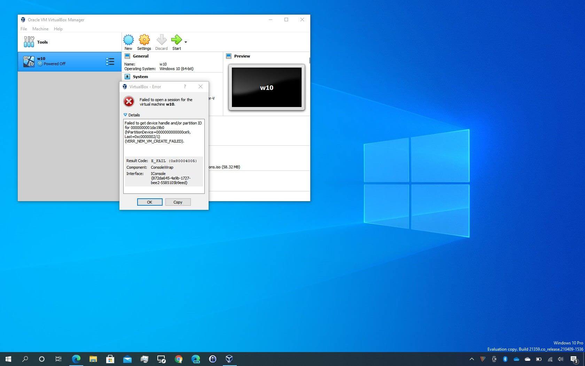
Task: Open the system volume control in tray
Action: tap(560, 359)
